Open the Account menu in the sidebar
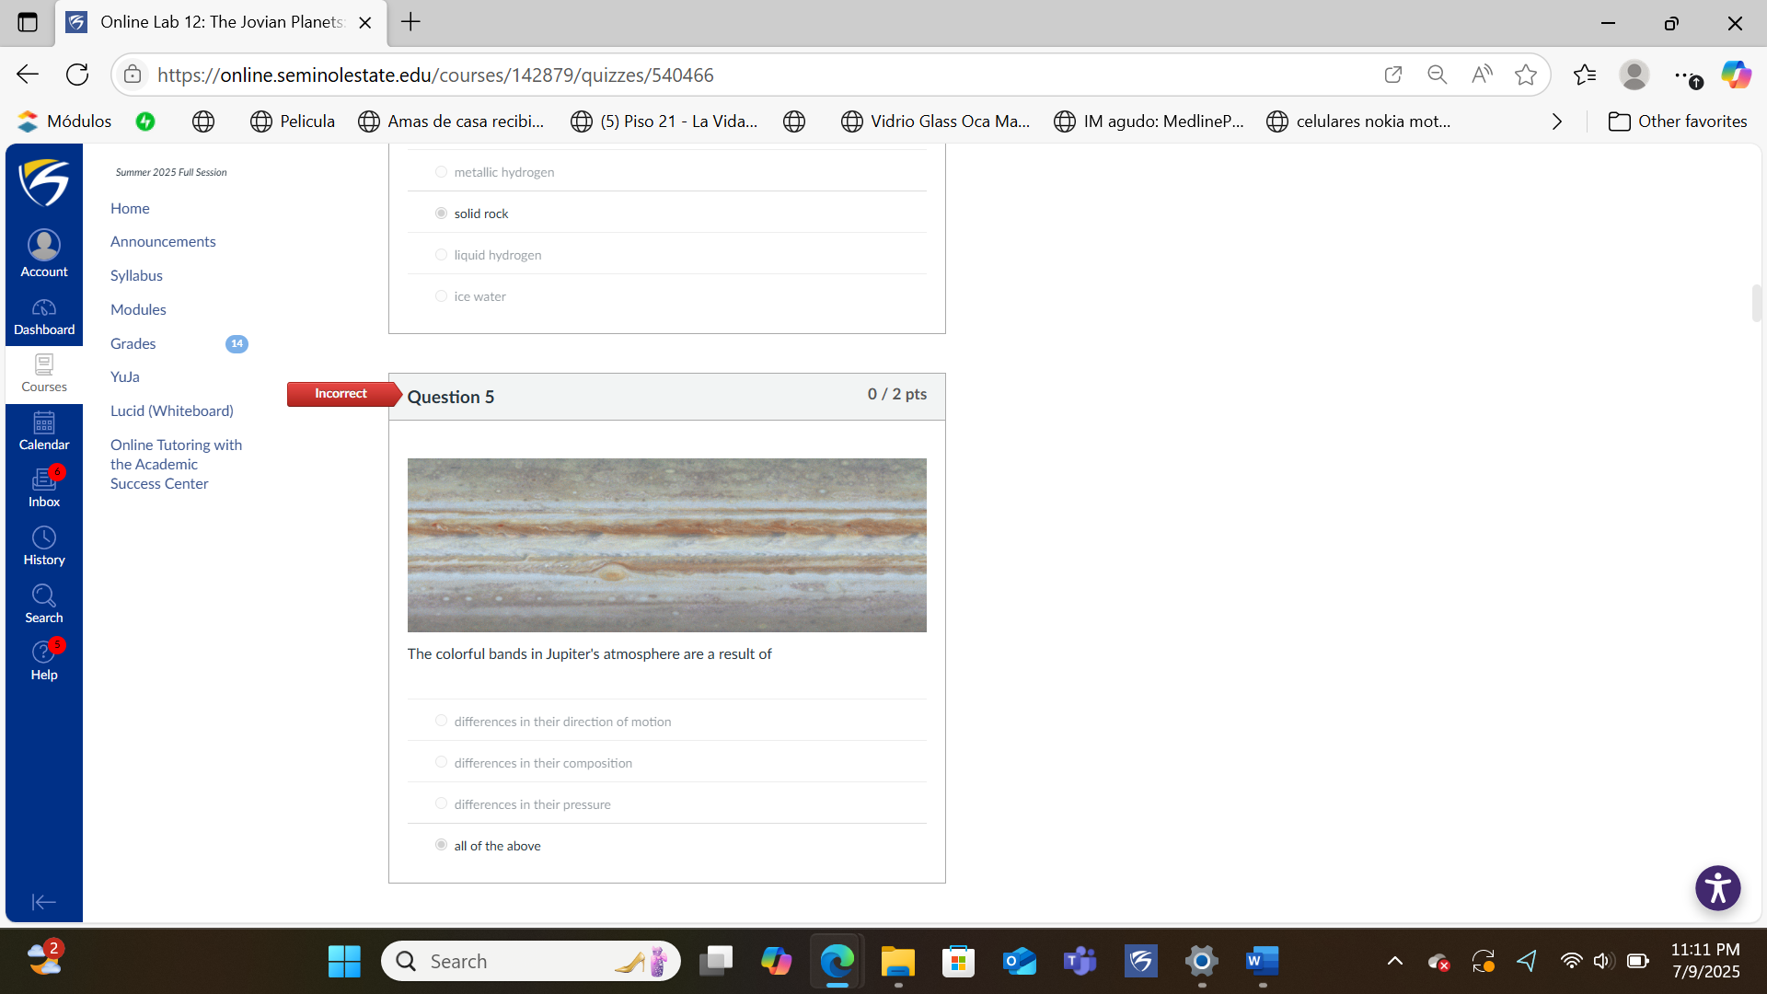 [x=43, y=252]
